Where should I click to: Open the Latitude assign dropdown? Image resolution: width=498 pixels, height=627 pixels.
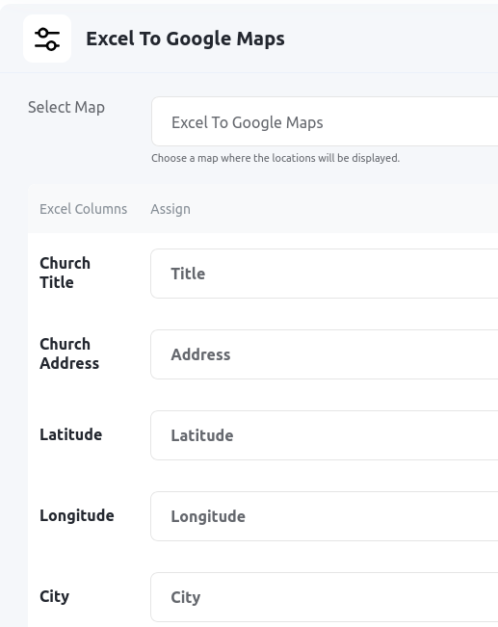coord(324,435)
